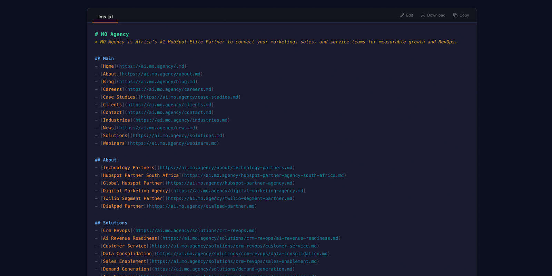Click the Ai Revenue Readiness row

click(218, 238)
